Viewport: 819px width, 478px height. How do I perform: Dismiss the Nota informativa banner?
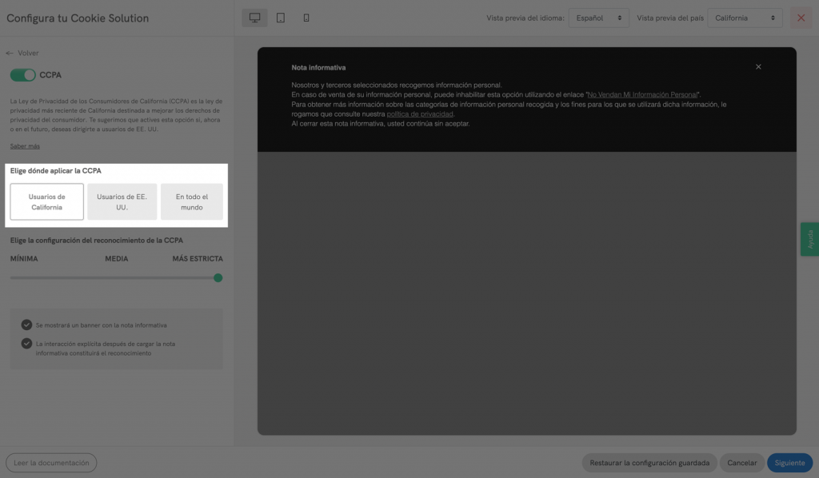pyautogui.click(x=758, y=66)
